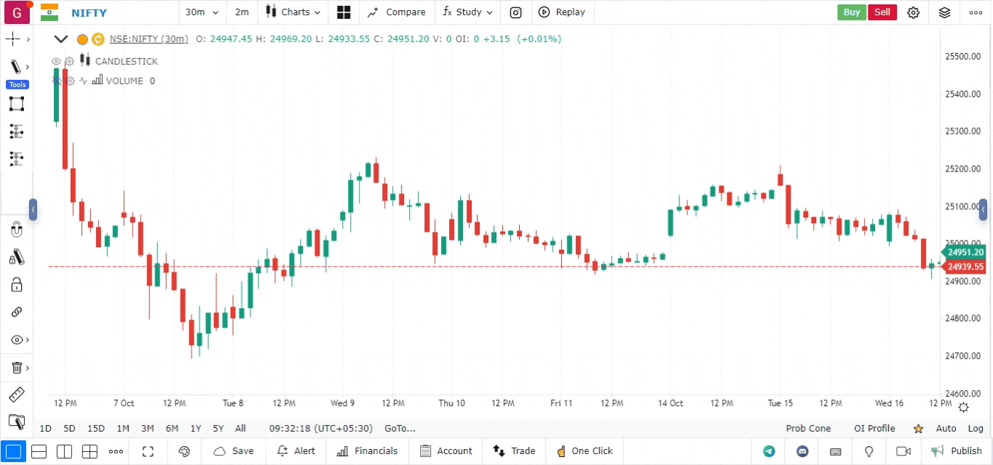Click the orange circle next to NSE:NIFTY
993x465 pixels.
click(82, 39)
